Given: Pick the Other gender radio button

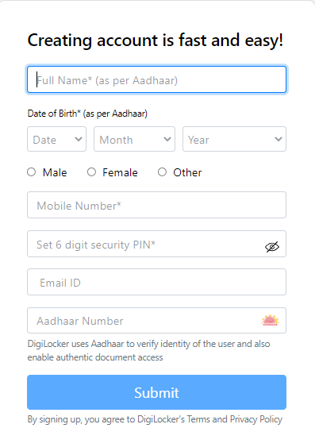Looking at the screenshot, I should 162,172.
